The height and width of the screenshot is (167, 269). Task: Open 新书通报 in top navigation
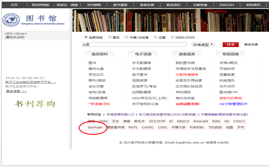click(120, 5)
